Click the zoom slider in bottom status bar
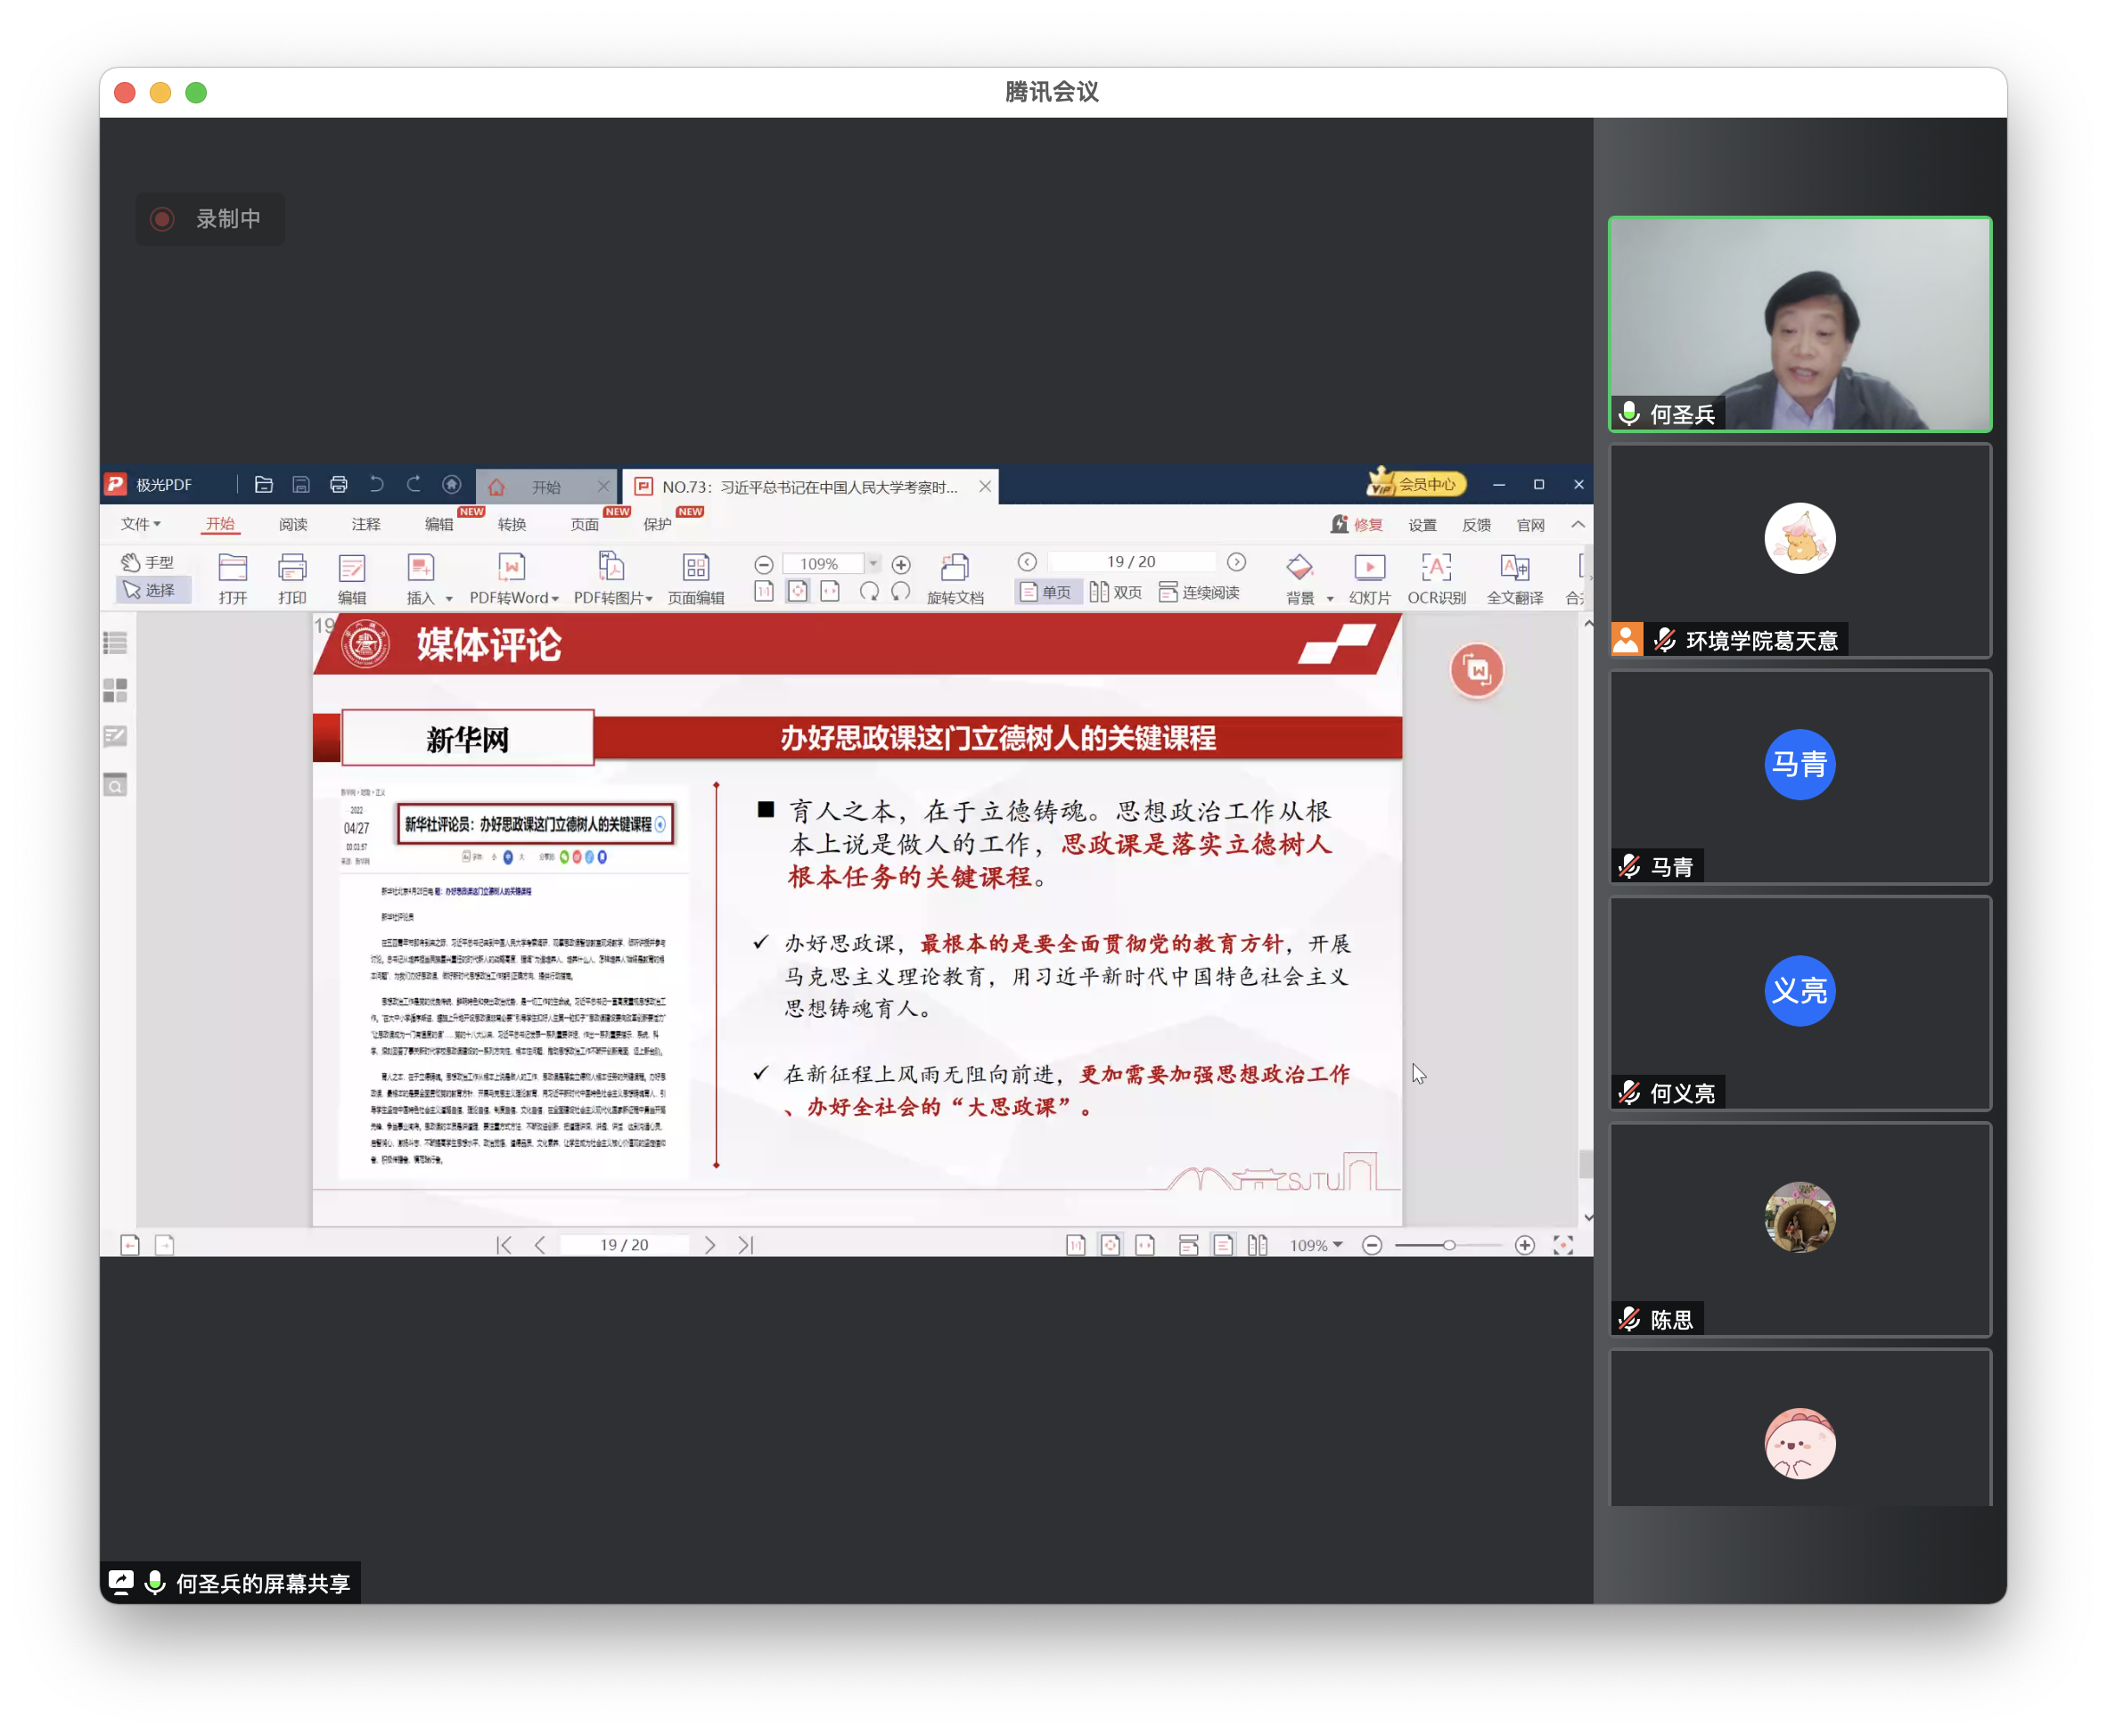 pos(1448,1245)
